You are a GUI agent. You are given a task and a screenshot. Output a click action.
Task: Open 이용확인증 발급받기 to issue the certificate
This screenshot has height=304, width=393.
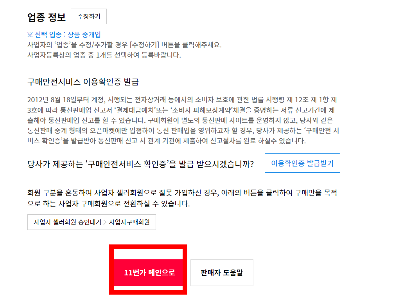click(302, 163)
